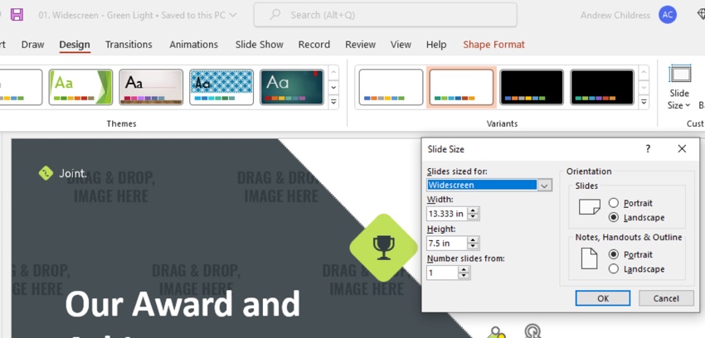Click the search magnifier icon
This screenshot has height=338, width=705.
[275, 15]
